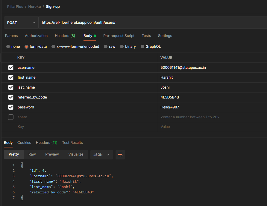Open the Authorization tab
267x206 pixels.
tap(36, 36)
